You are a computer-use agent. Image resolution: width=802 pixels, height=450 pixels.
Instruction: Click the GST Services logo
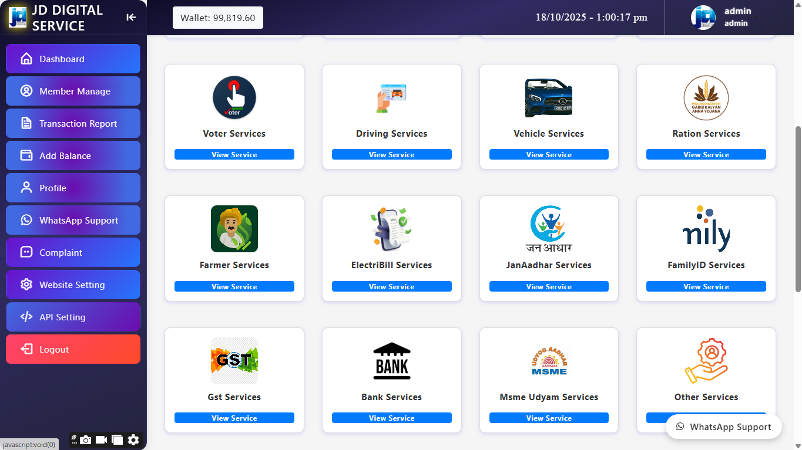tap(234, 361)
